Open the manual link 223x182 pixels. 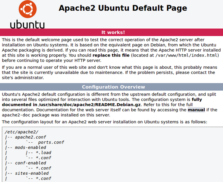pos(196,110)
